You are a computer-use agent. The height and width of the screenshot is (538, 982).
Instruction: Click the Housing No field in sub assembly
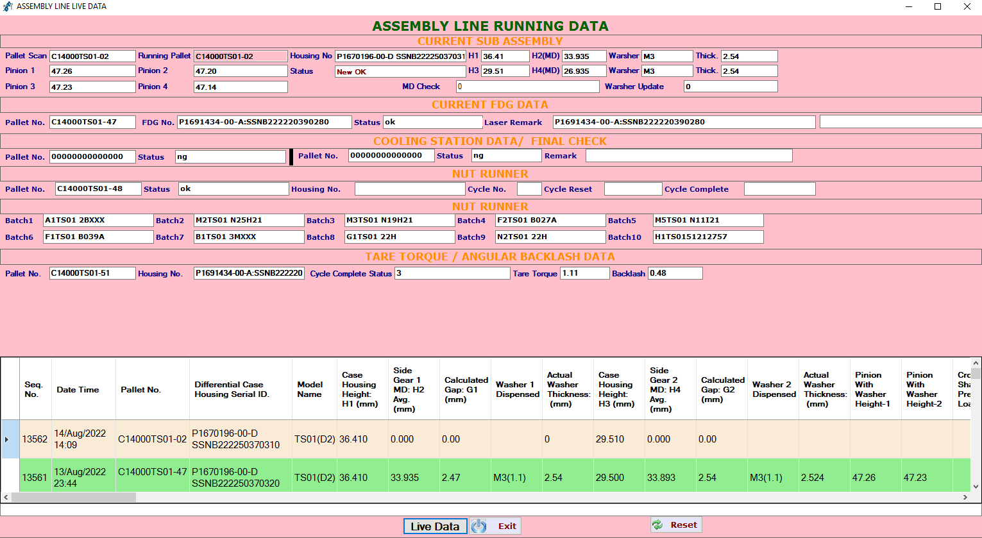(x=400, y=56)
